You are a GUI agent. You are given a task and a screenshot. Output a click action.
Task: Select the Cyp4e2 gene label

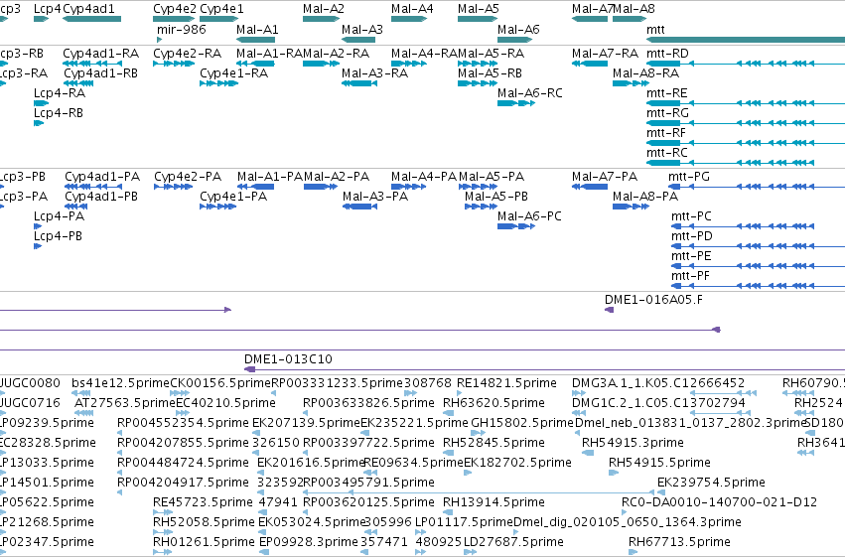(175, 9)
